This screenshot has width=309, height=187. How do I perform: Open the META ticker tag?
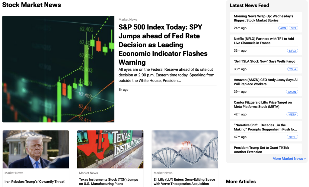[292, 114]
